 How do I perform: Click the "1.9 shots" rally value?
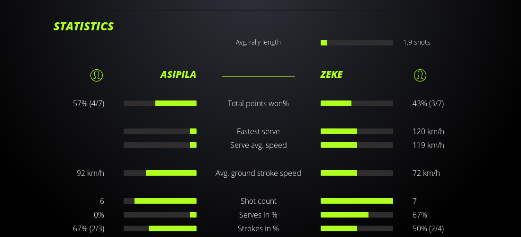tap(417, 42)
